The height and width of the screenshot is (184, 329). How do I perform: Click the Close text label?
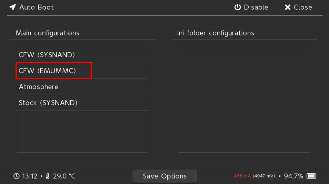click(x=303, y=7)
